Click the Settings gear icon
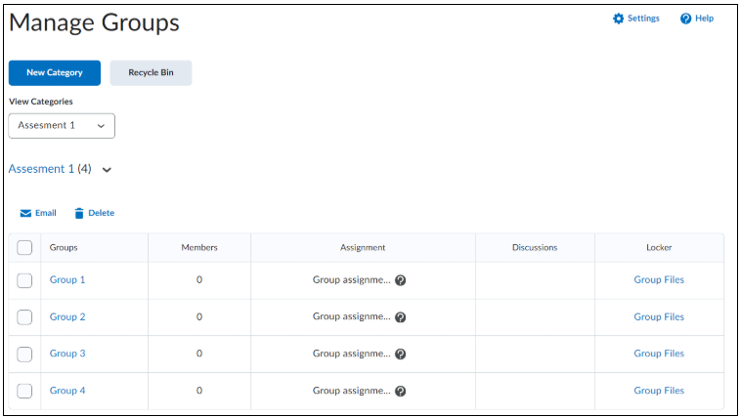The image size is (741, 418). tap(618, 19)
